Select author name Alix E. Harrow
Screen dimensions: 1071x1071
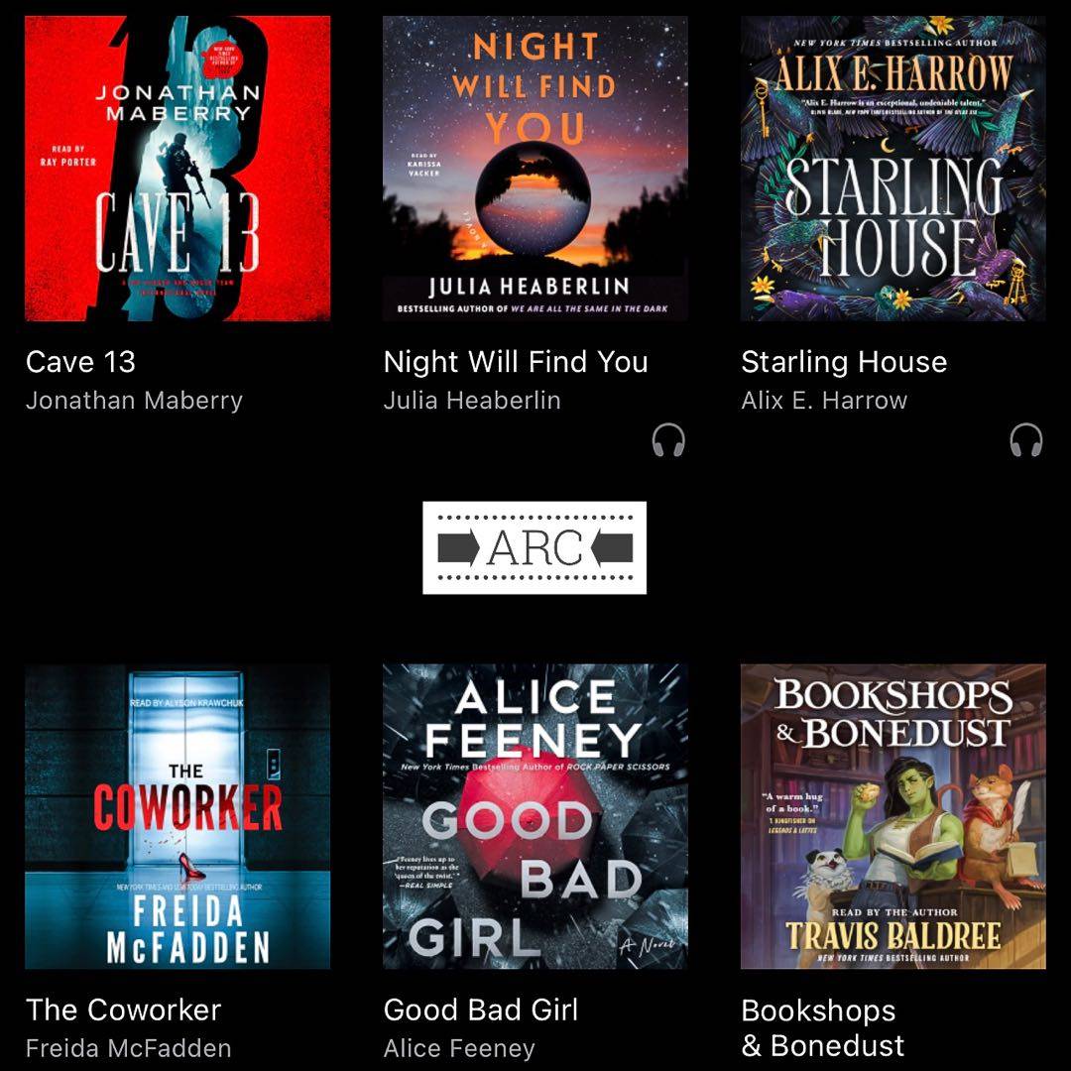[x=824, y=401]
